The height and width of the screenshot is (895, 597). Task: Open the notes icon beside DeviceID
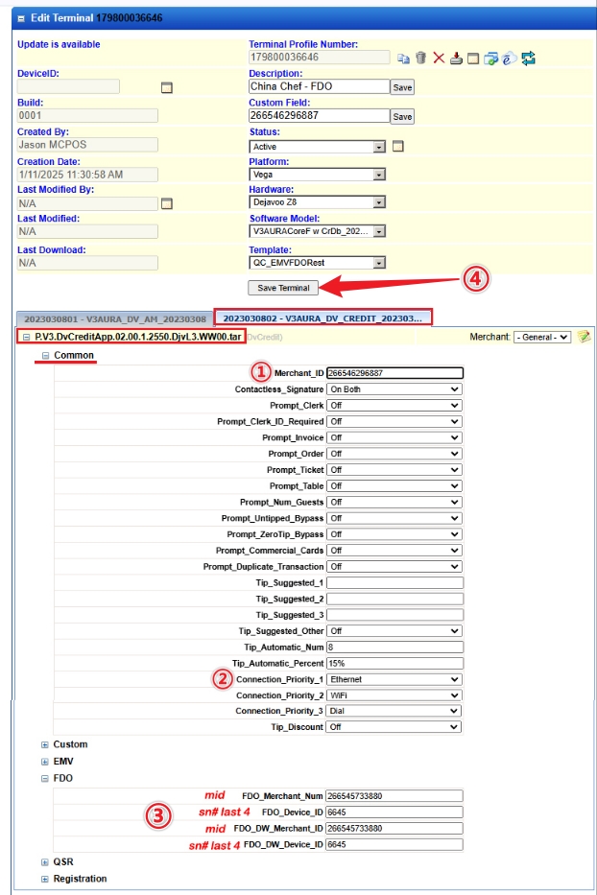pyautogui.click(x=166, y=87)
